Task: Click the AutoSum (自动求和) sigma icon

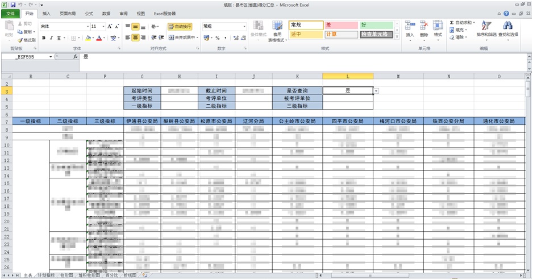Action: click(452, 22)
